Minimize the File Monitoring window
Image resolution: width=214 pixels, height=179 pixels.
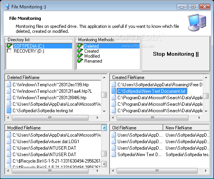(x=182, y=7)
